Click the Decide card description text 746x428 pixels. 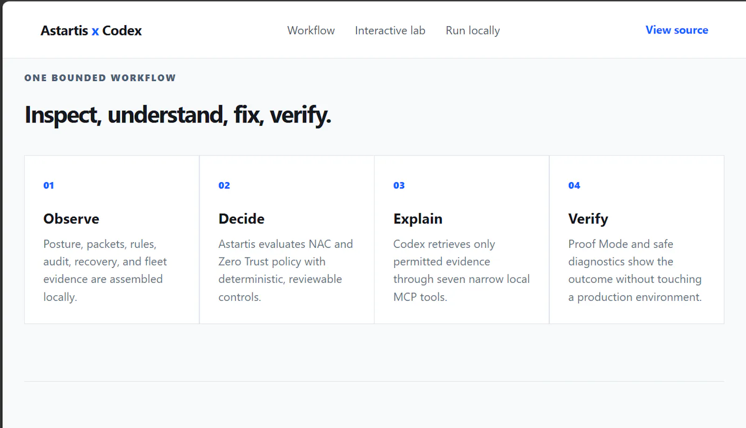click(285, 270)
